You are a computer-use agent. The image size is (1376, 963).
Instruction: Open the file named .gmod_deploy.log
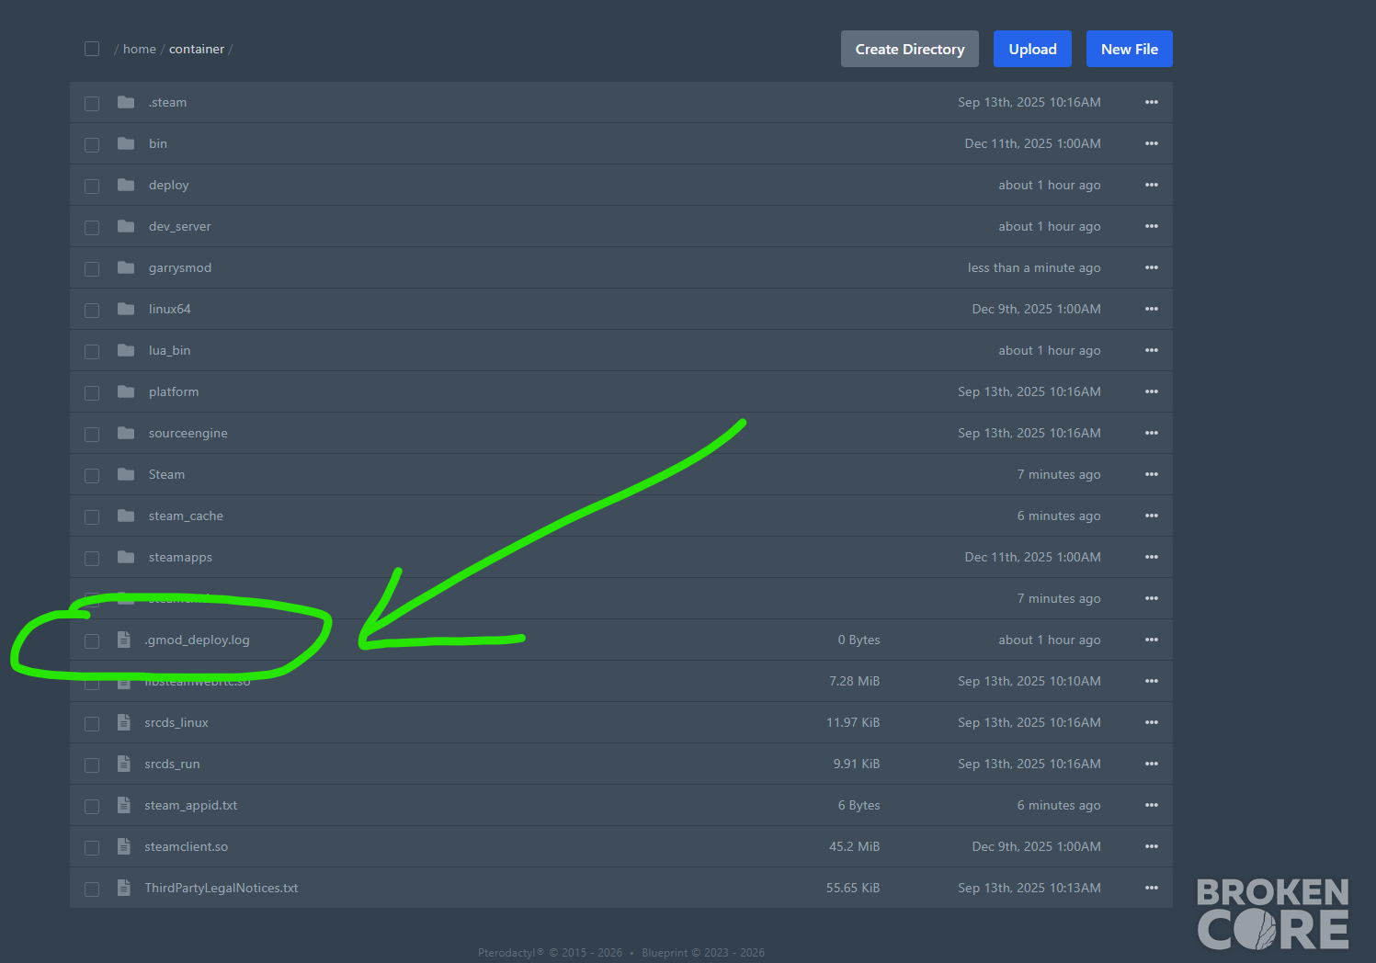coord(197,640)
